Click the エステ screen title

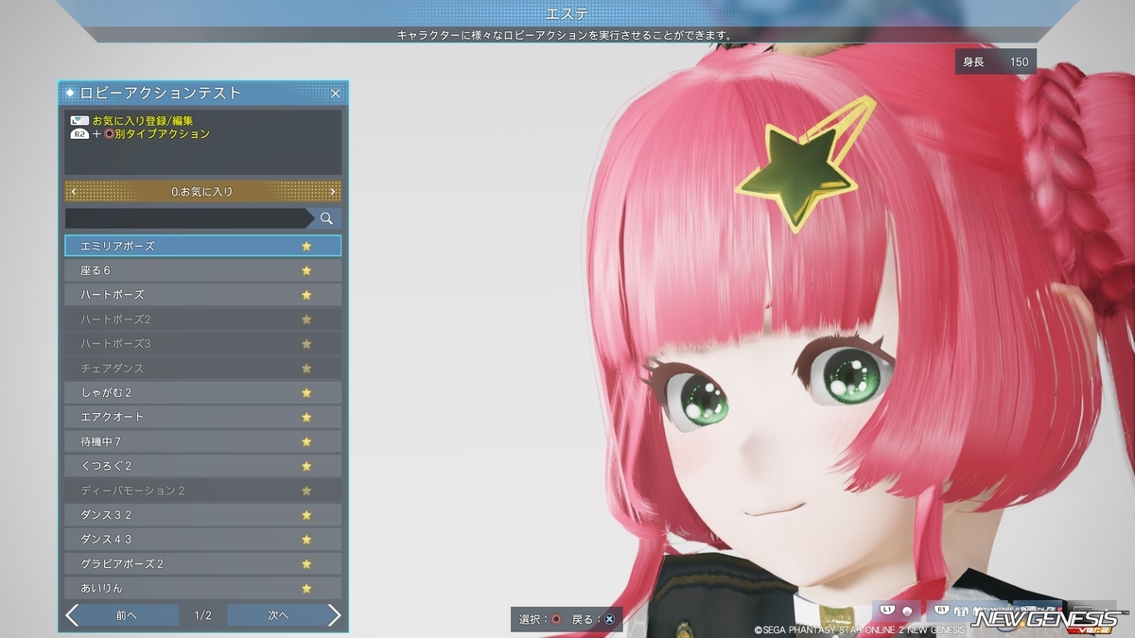click(x=567, y=13)
